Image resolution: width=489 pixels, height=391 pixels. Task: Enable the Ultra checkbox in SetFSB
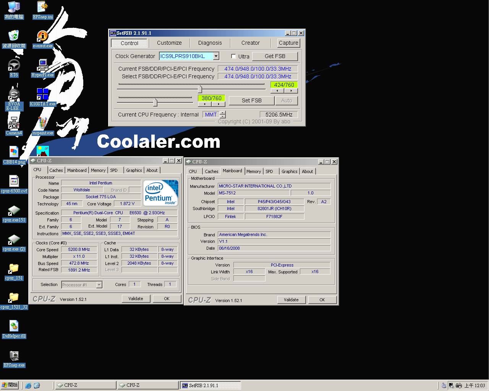tap(233, 57)
